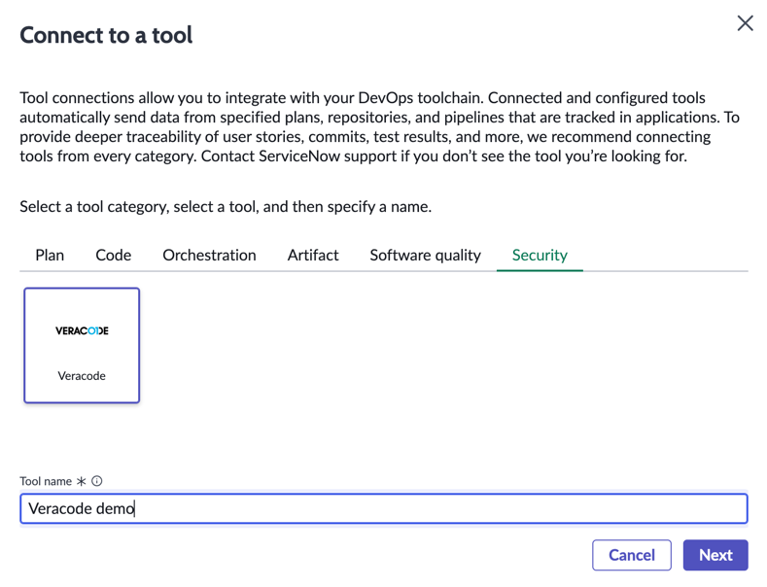Click the Tool name label

[x=46, y=481]
